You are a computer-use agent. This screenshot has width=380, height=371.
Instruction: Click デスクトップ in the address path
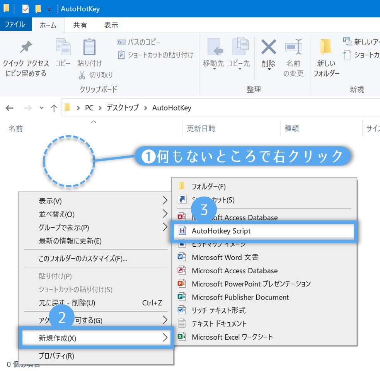[x=123, y=108]
